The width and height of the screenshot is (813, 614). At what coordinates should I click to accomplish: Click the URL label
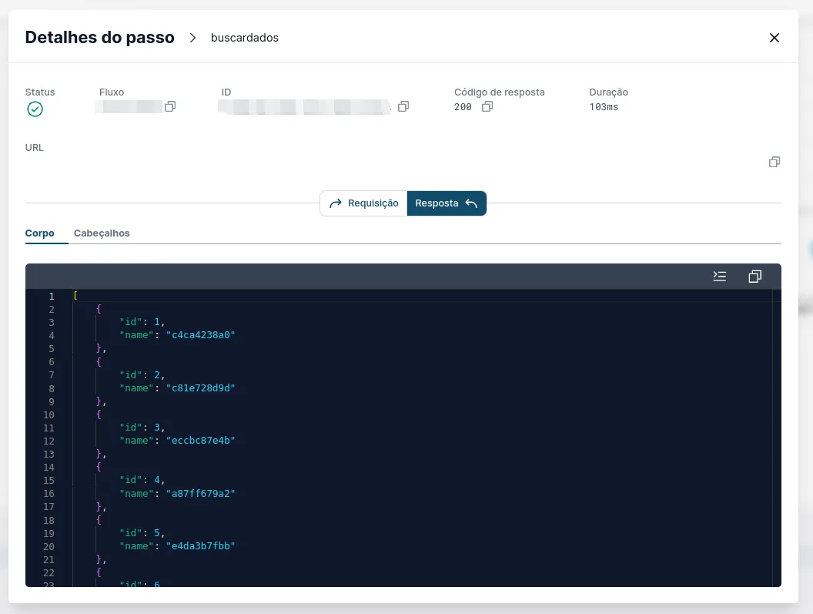tap(34, 147)
